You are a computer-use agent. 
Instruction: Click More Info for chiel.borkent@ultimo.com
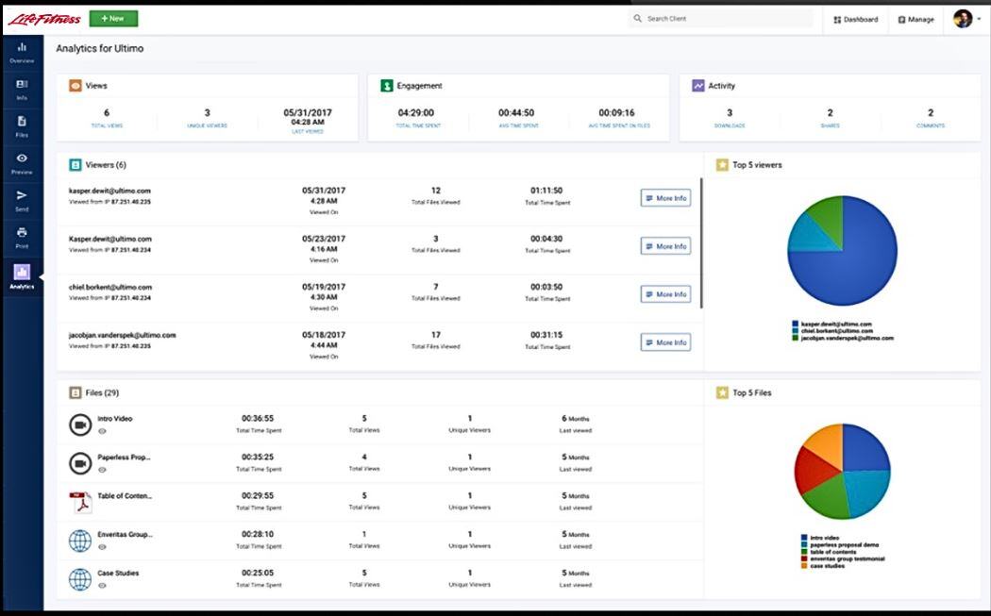click(665, 294)
